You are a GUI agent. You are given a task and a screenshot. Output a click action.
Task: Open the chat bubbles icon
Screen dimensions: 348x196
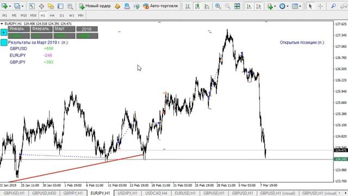pos(344,6)
